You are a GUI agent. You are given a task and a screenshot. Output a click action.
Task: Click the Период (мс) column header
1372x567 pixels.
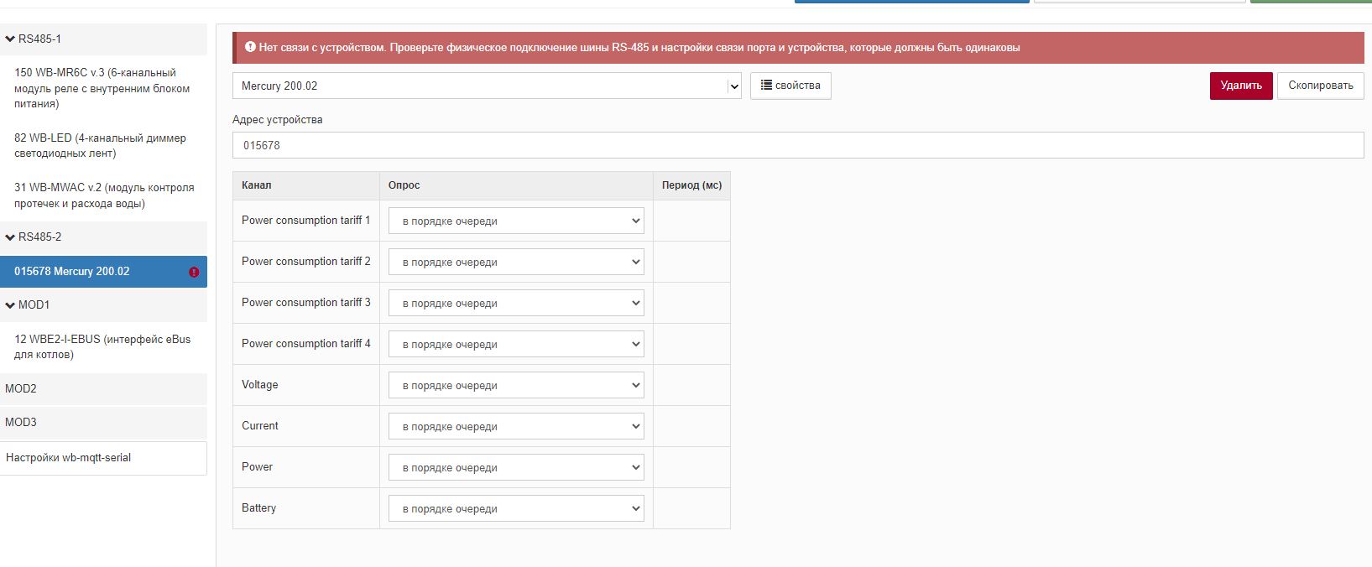click(x=691, y=185)
